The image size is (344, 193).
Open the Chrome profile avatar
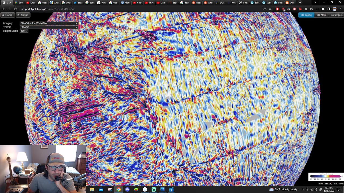(x=334, y=9)
